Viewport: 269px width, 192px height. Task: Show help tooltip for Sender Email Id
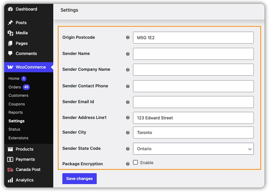pyautogui.click(x=128, y=102)
